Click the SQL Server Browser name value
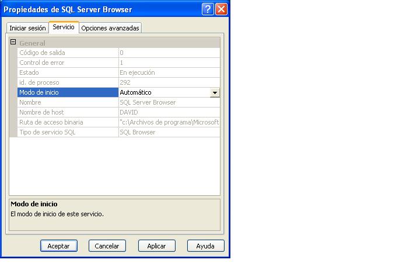 [x=148, y=102]
